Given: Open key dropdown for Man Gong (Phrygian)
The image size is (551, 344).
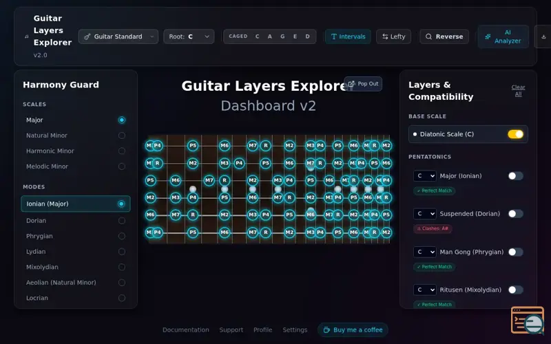Looking at the screenshot, I should [425, 252].
